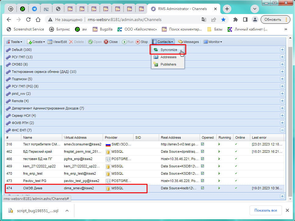
Task: Click the translate page icon in address bar
Action: coord(204,20)
